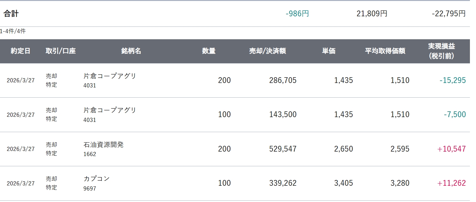Click the 取引/口座 column header

click(60, 51)
